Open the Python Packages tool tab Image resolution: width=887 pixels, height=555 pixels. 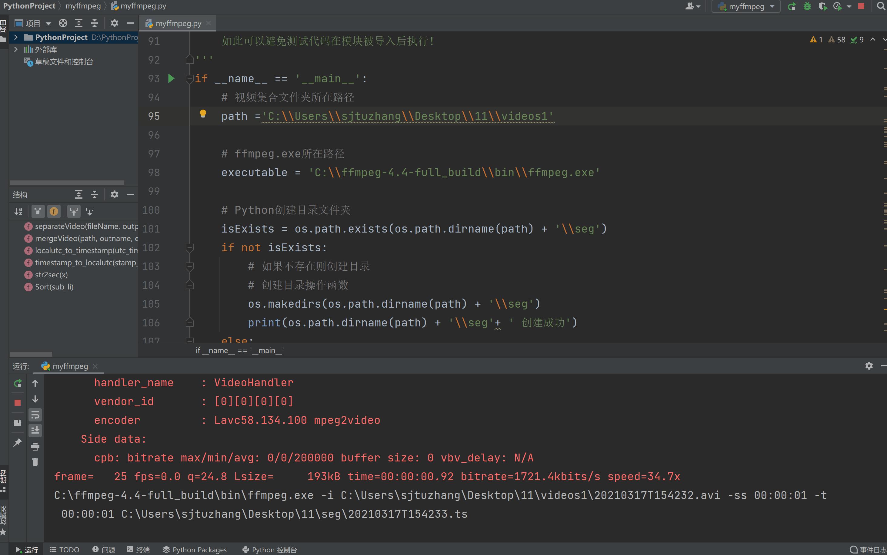pyautogui.click(x=195, y=550)
